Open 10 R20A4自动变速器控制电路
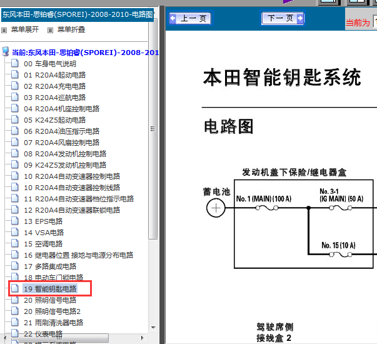The width and height of the screenshot is (377, 344). (72, 176)
